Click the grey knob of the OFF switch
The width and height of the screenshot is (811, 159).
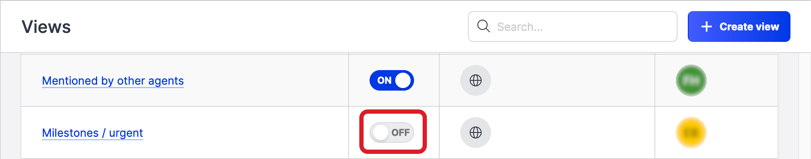pos(380,132)
